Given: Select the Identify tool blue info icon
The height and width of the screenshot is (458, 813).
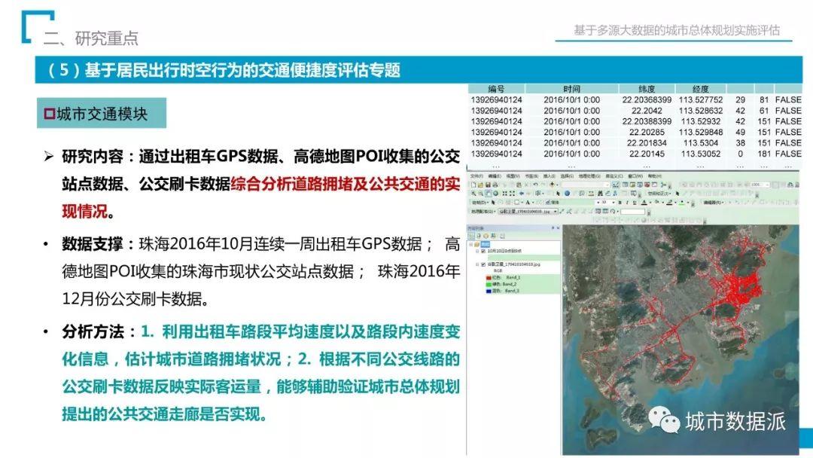Looking at the screenshot, I should pos(568,194).
